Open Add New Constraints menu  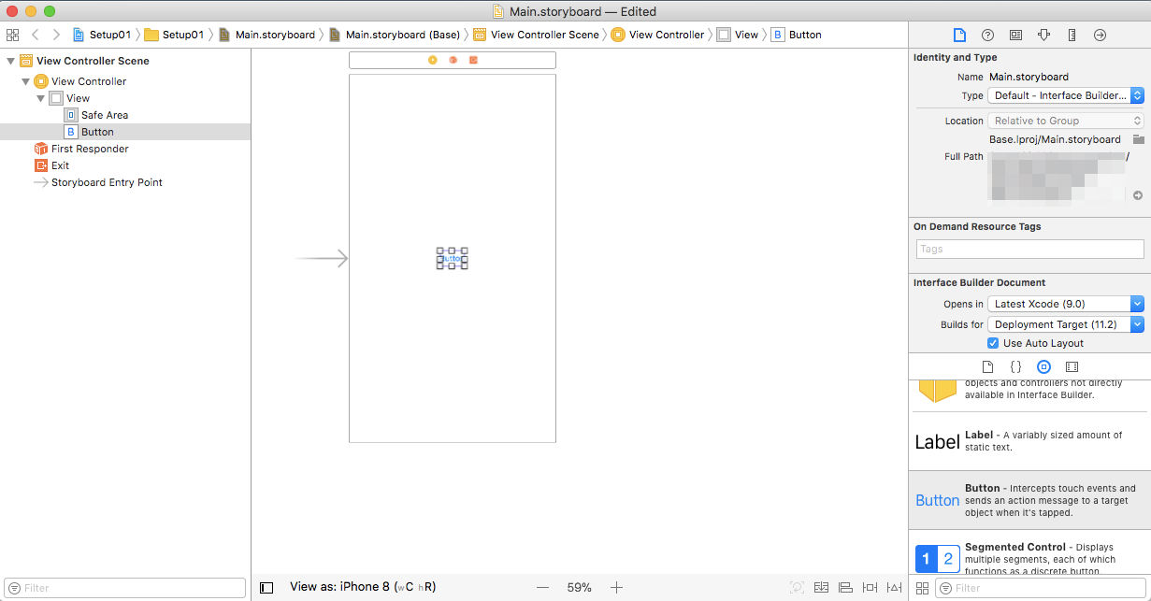tap(870, 588)
